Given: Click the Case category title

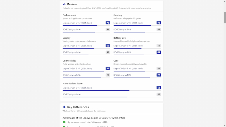Looking at the screenshot, I should 116,61.
